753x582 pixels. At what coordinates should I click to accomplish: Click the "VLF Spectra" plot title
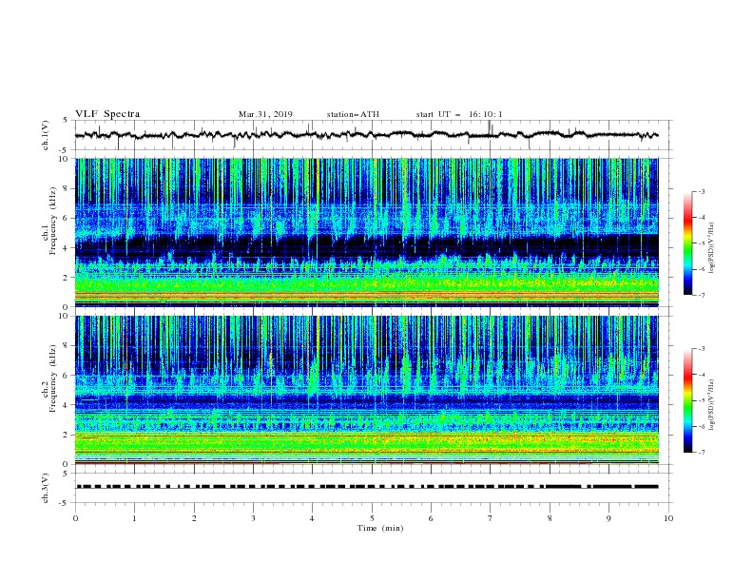click(107, 114)
